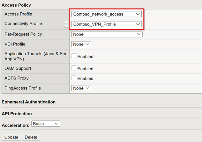Click the Per-Request Policy row label

(23, 34)
